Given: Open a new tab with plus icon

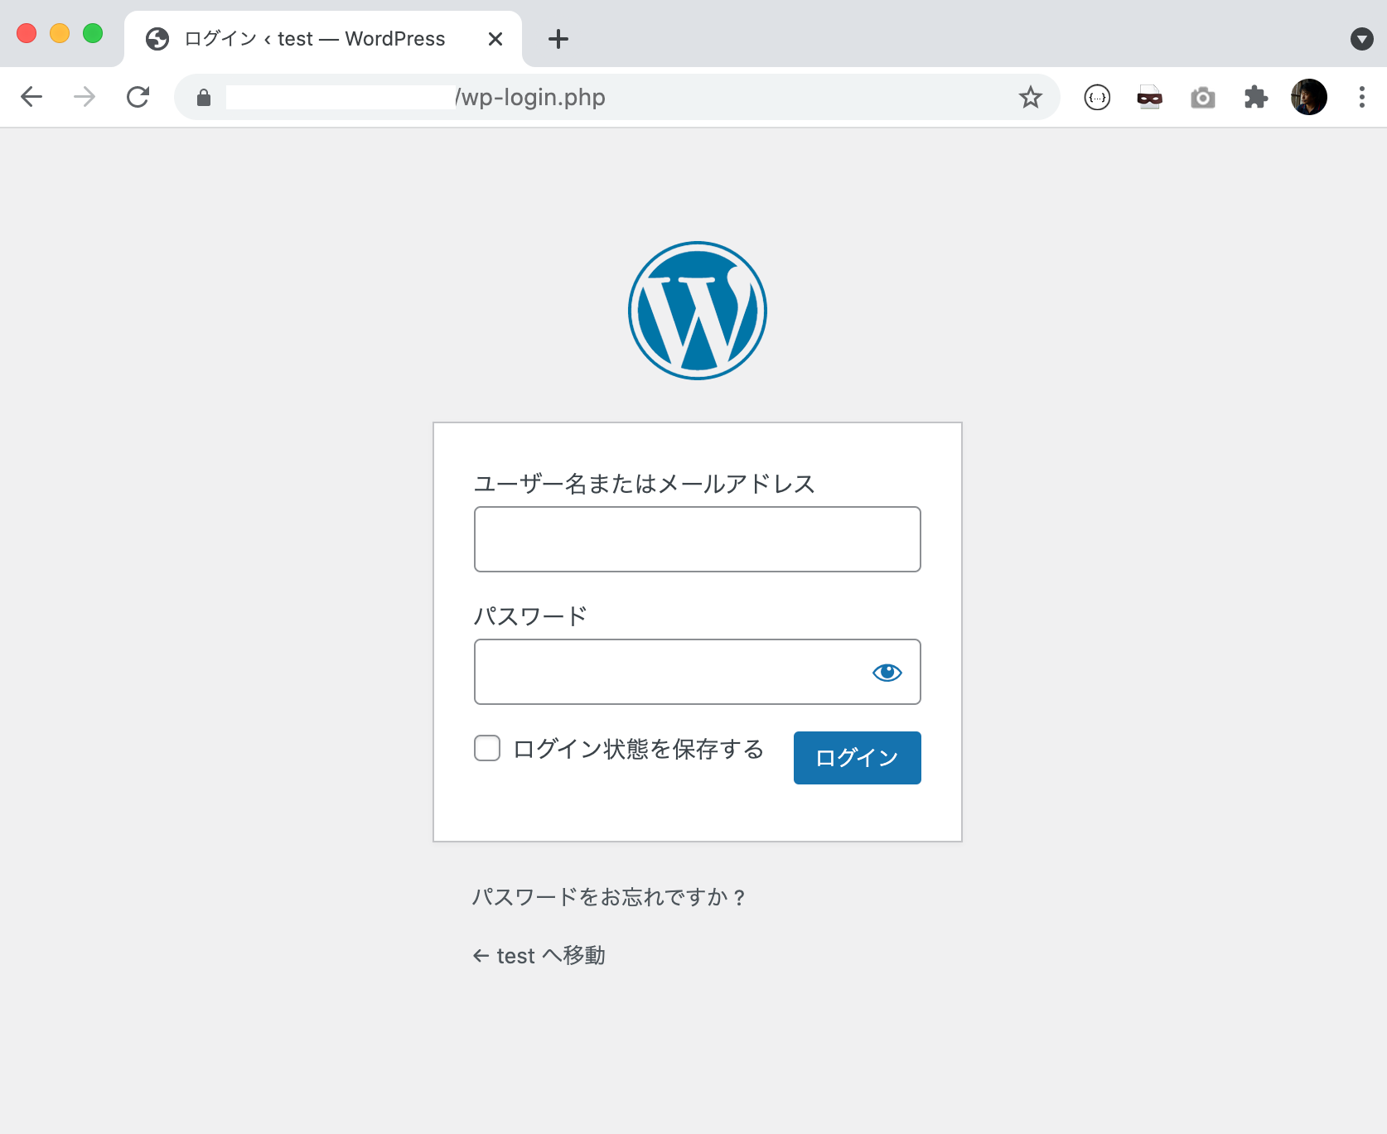Looking at the screenshot, I should (558, 39).
